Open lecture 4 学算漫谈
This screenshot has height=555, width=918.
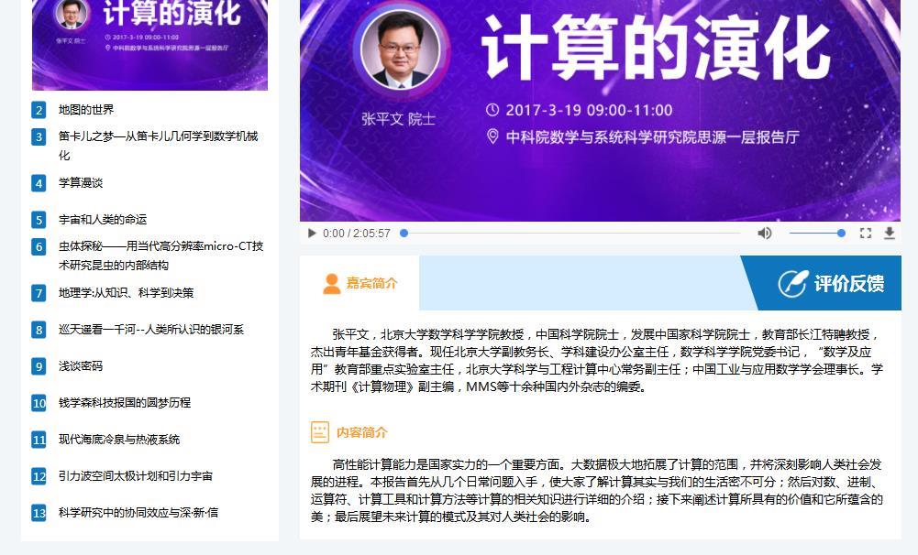pyautogui.click(x=80, y=182)
